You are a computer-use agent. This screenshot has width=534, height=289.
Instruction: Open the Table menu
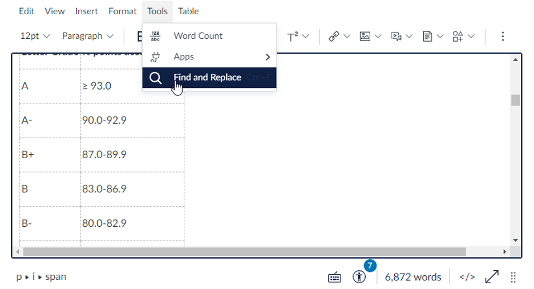188,11
